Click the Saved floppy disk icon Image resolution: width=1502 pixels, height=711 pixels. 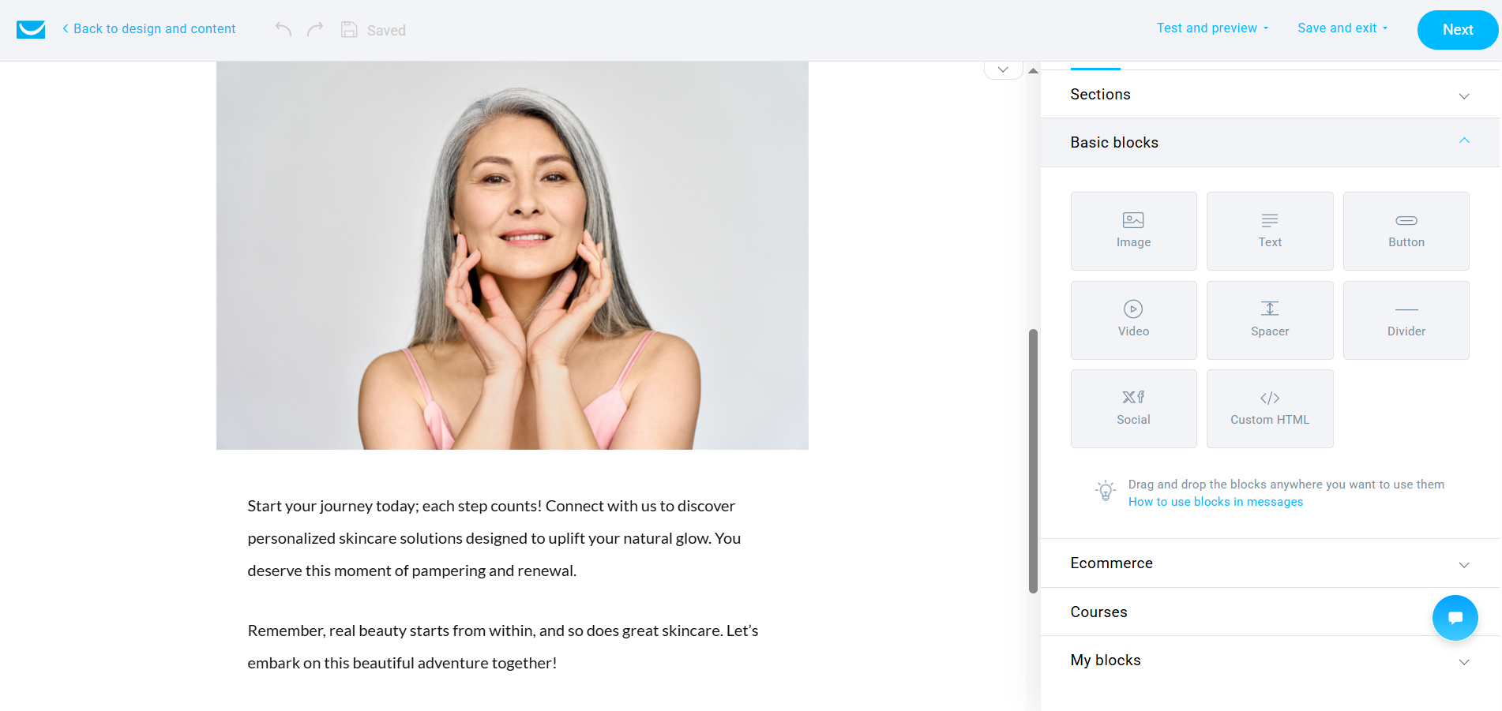click(349, 30)
